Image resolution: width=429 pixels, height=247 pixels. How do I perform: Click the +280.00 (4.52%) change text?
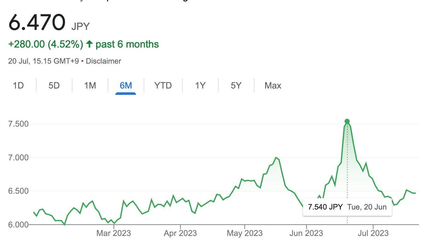[46, 44]
